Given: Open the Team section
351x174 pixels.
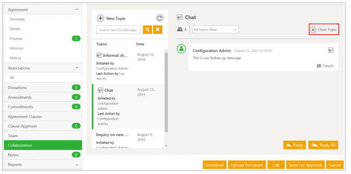Looking at the screenshot, I should 43,136.
